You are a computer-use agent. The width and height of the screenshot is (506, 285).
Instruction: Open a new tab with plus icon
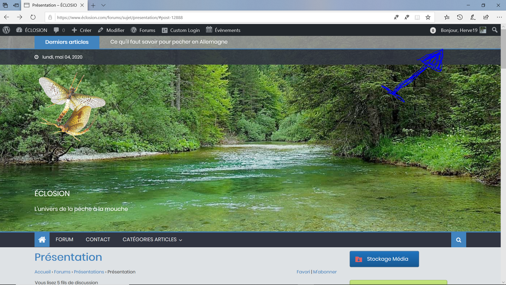(93, 5)
